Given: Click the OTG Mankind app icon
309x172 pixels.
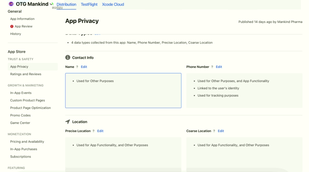Looking at the screenshot, I should click(11, 4).
